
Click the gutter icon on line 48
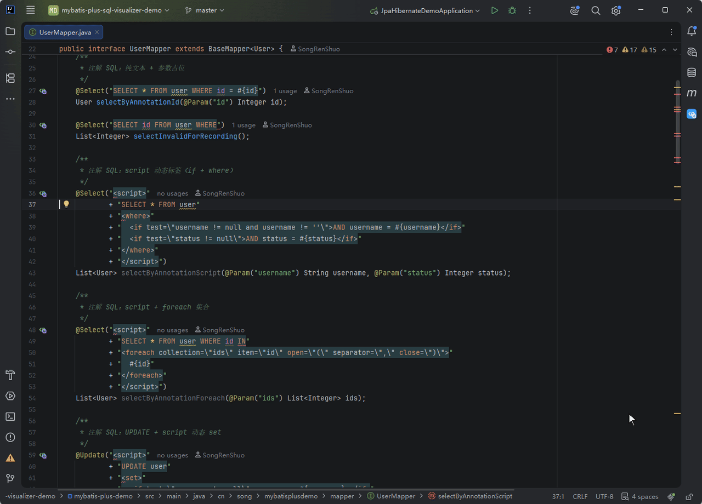(43, 330)
